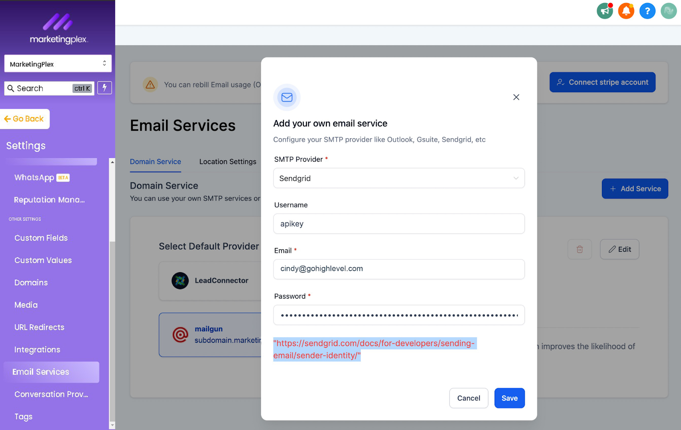Switch to the Domain Service tab

coord(155,162)
